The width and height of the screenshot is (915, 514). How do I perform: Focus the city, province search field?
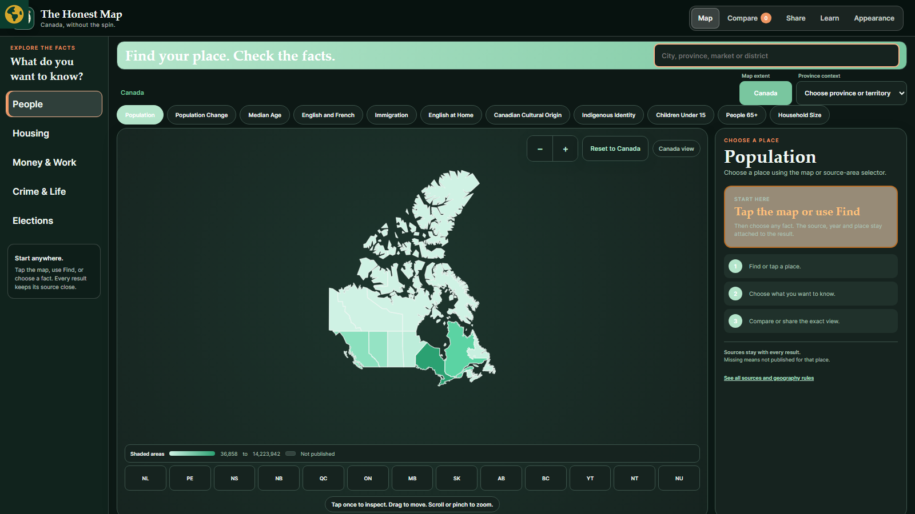point(776,55)
